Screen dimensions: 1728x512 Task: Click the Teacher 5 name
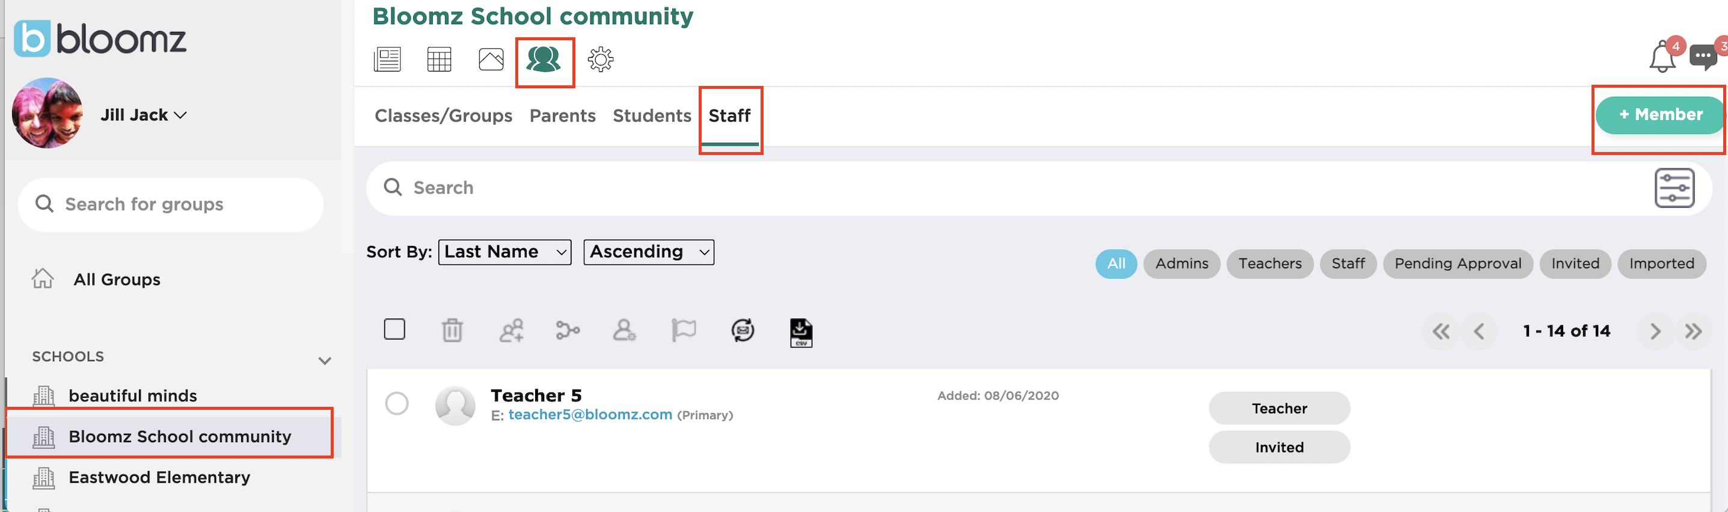pos(536,395)
